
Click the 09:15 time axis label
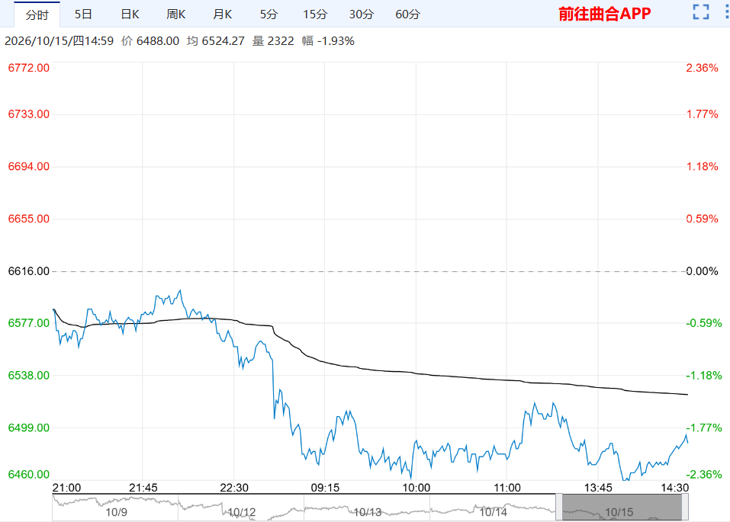[x=325, y=488]
